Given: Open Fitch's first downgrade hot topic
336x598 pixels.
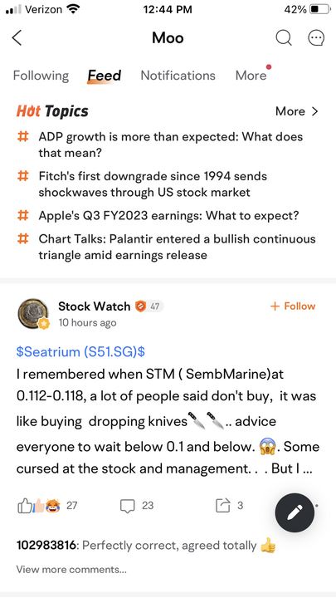Looking at the screenshot, I should click(153, 184).
